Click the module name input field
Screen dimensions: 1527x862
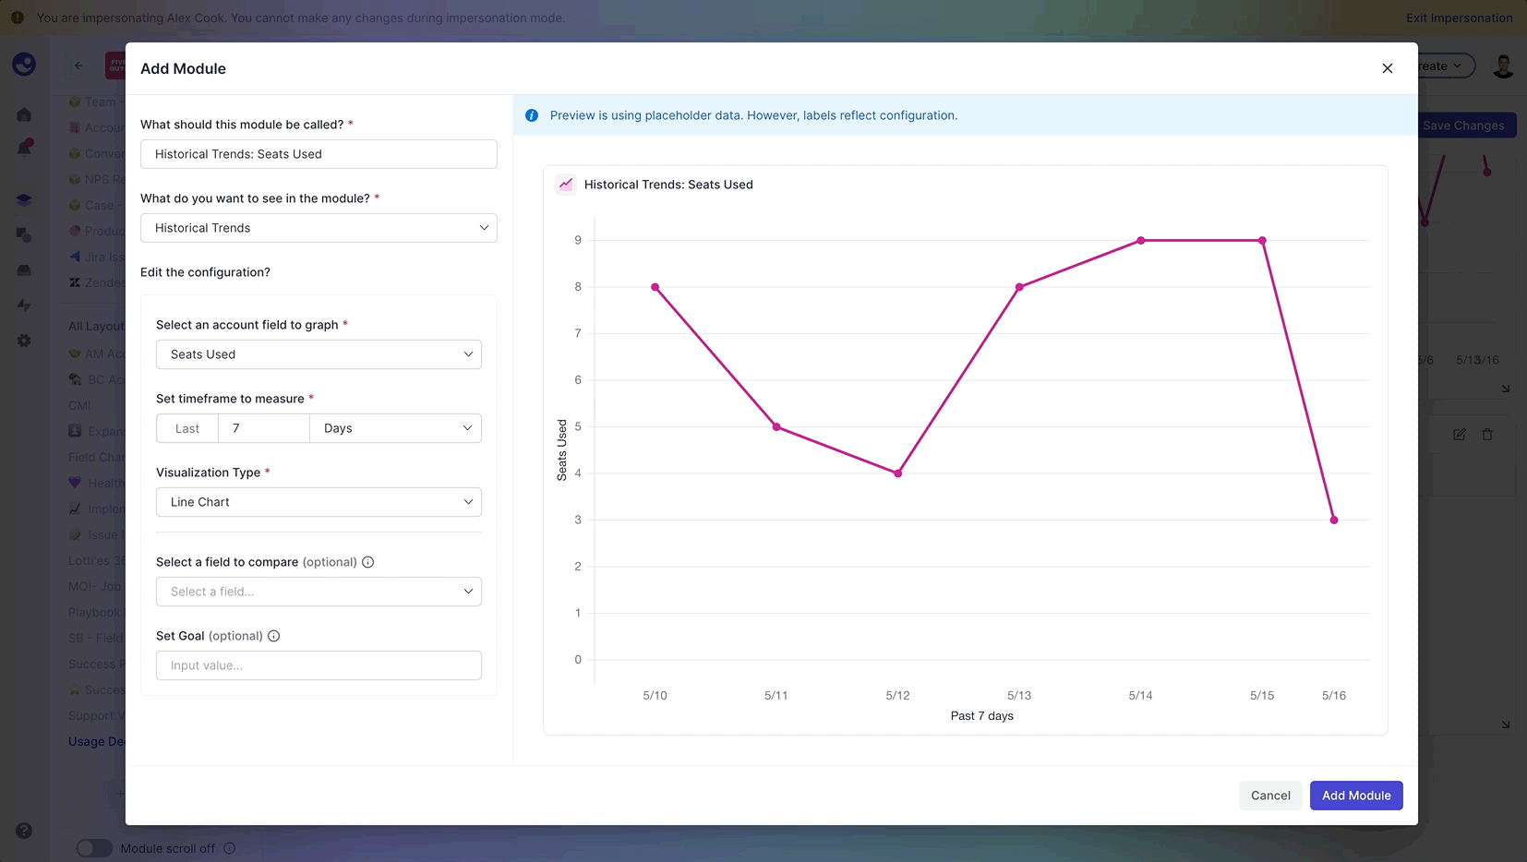319,154
